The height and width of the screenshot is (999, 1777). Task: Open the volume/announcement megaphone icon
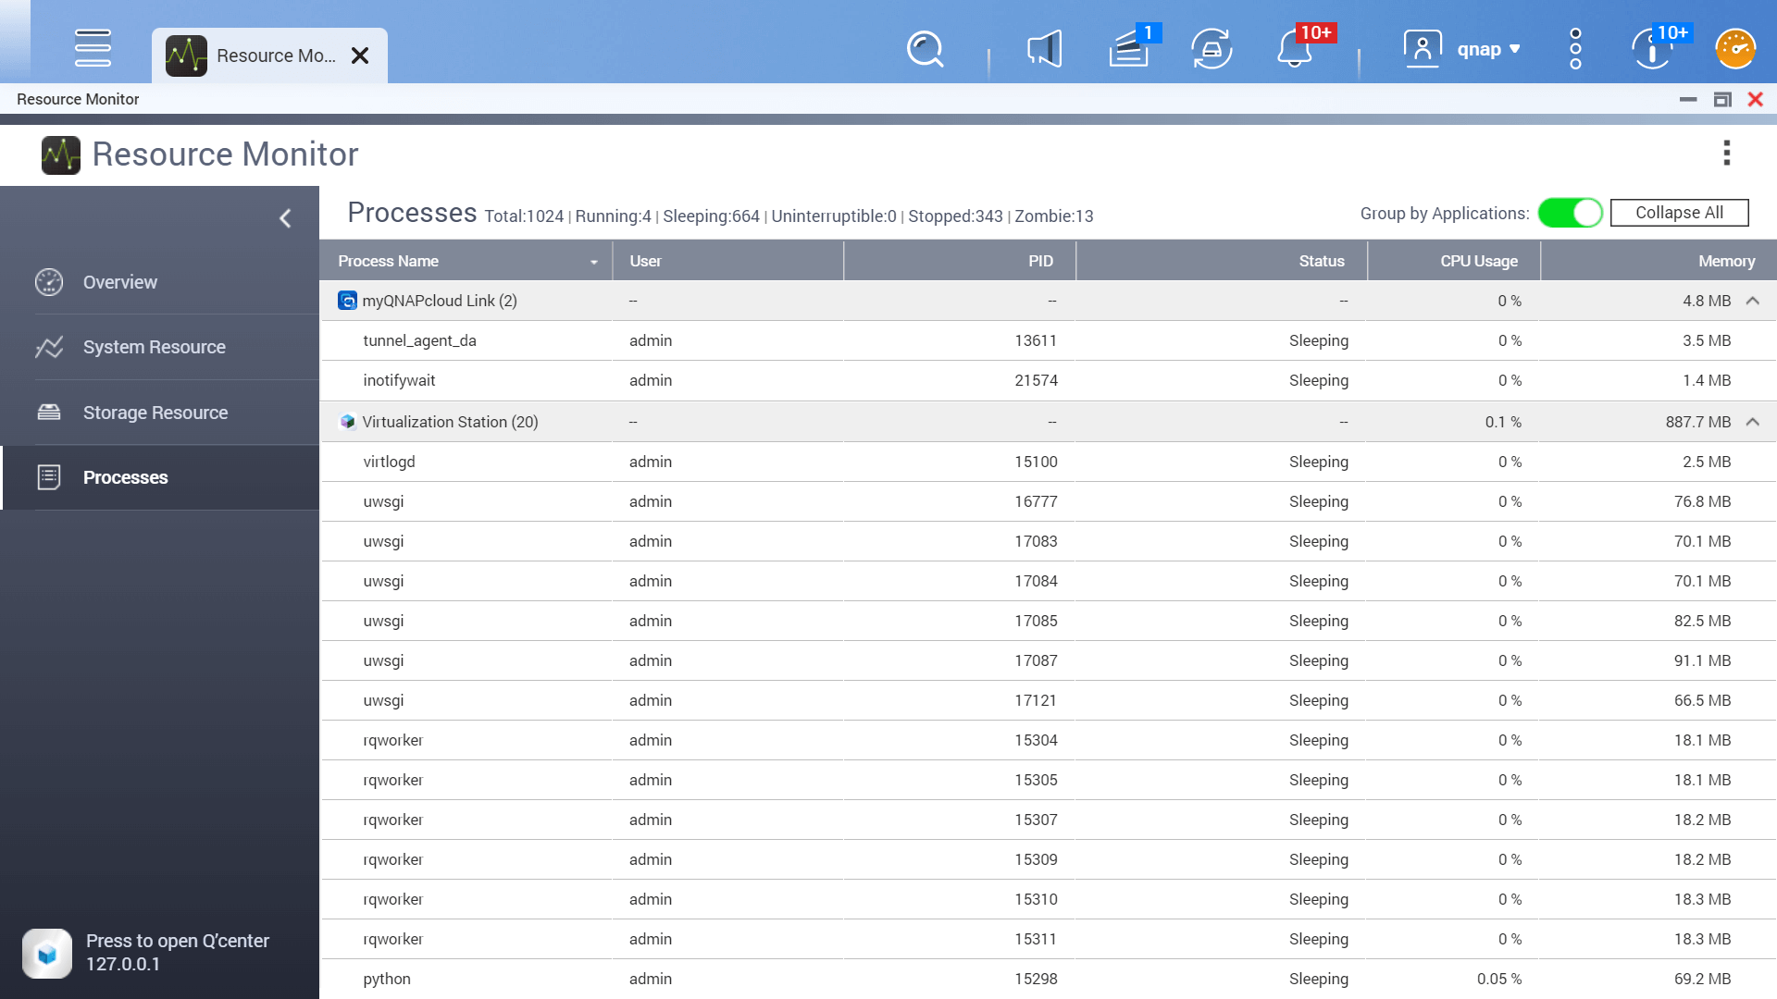pos(1044,49)
